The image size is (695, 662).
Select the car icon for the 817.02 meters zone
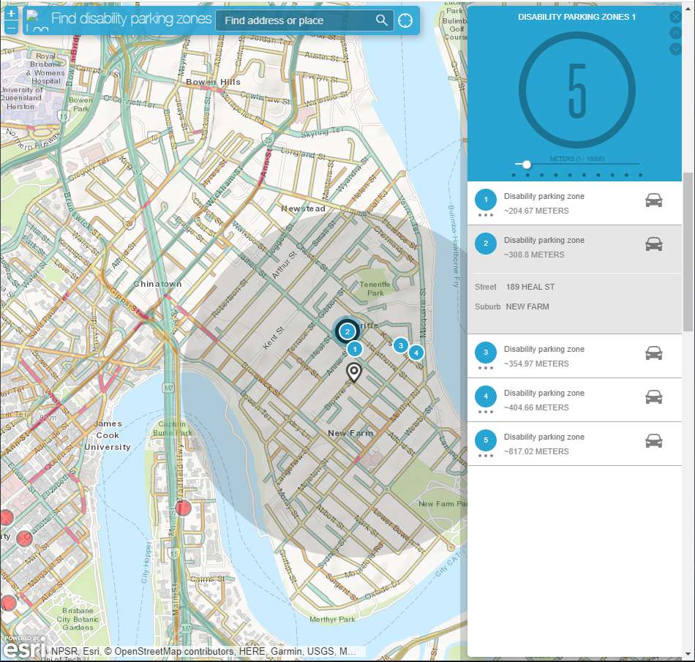click(x=653, y=440)
